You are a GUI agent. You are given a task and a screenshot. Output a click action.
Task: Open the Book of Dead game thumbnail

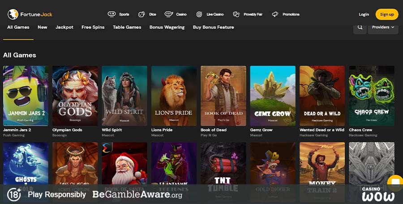tap(223, 96)
